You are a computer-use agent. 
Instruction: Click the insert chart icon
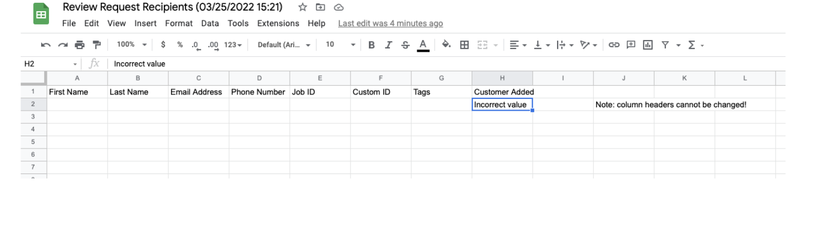coord(648,45)
